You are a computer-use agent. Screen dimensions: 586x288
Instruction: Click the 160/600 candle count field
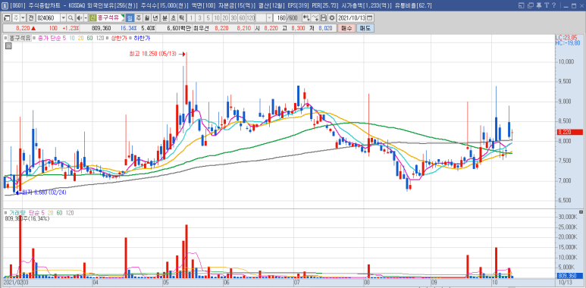point(286,18)
